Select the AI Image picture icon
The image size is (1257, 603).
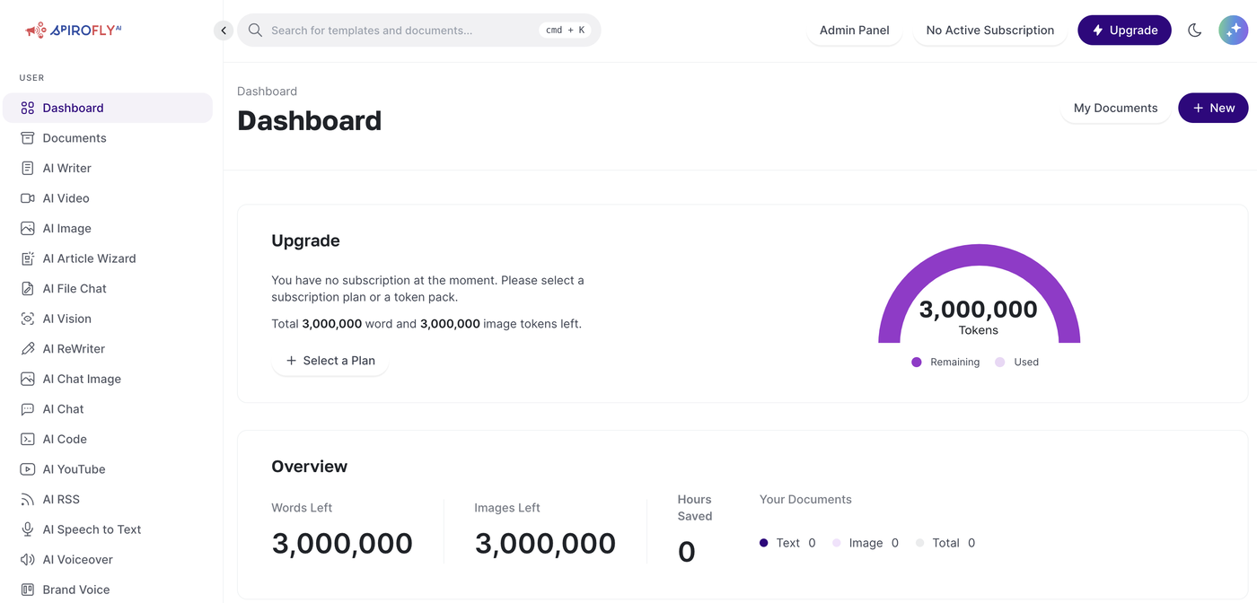coord(28,229)
